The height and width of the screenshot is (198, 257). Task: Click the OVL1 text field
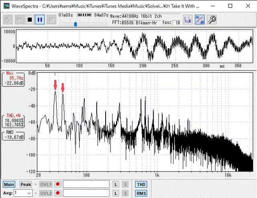86,184
